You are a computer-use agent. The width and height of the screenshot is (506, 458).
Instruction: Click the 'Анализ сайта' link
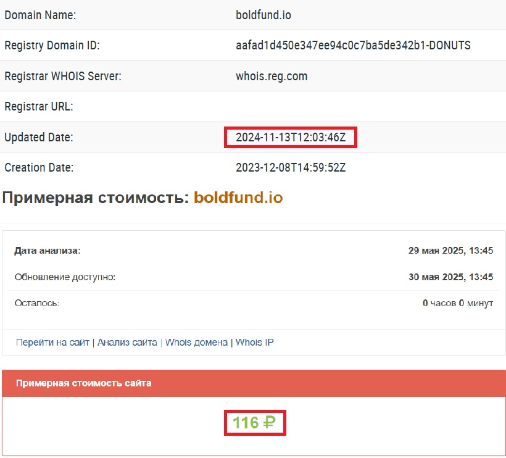coord(127,342)
